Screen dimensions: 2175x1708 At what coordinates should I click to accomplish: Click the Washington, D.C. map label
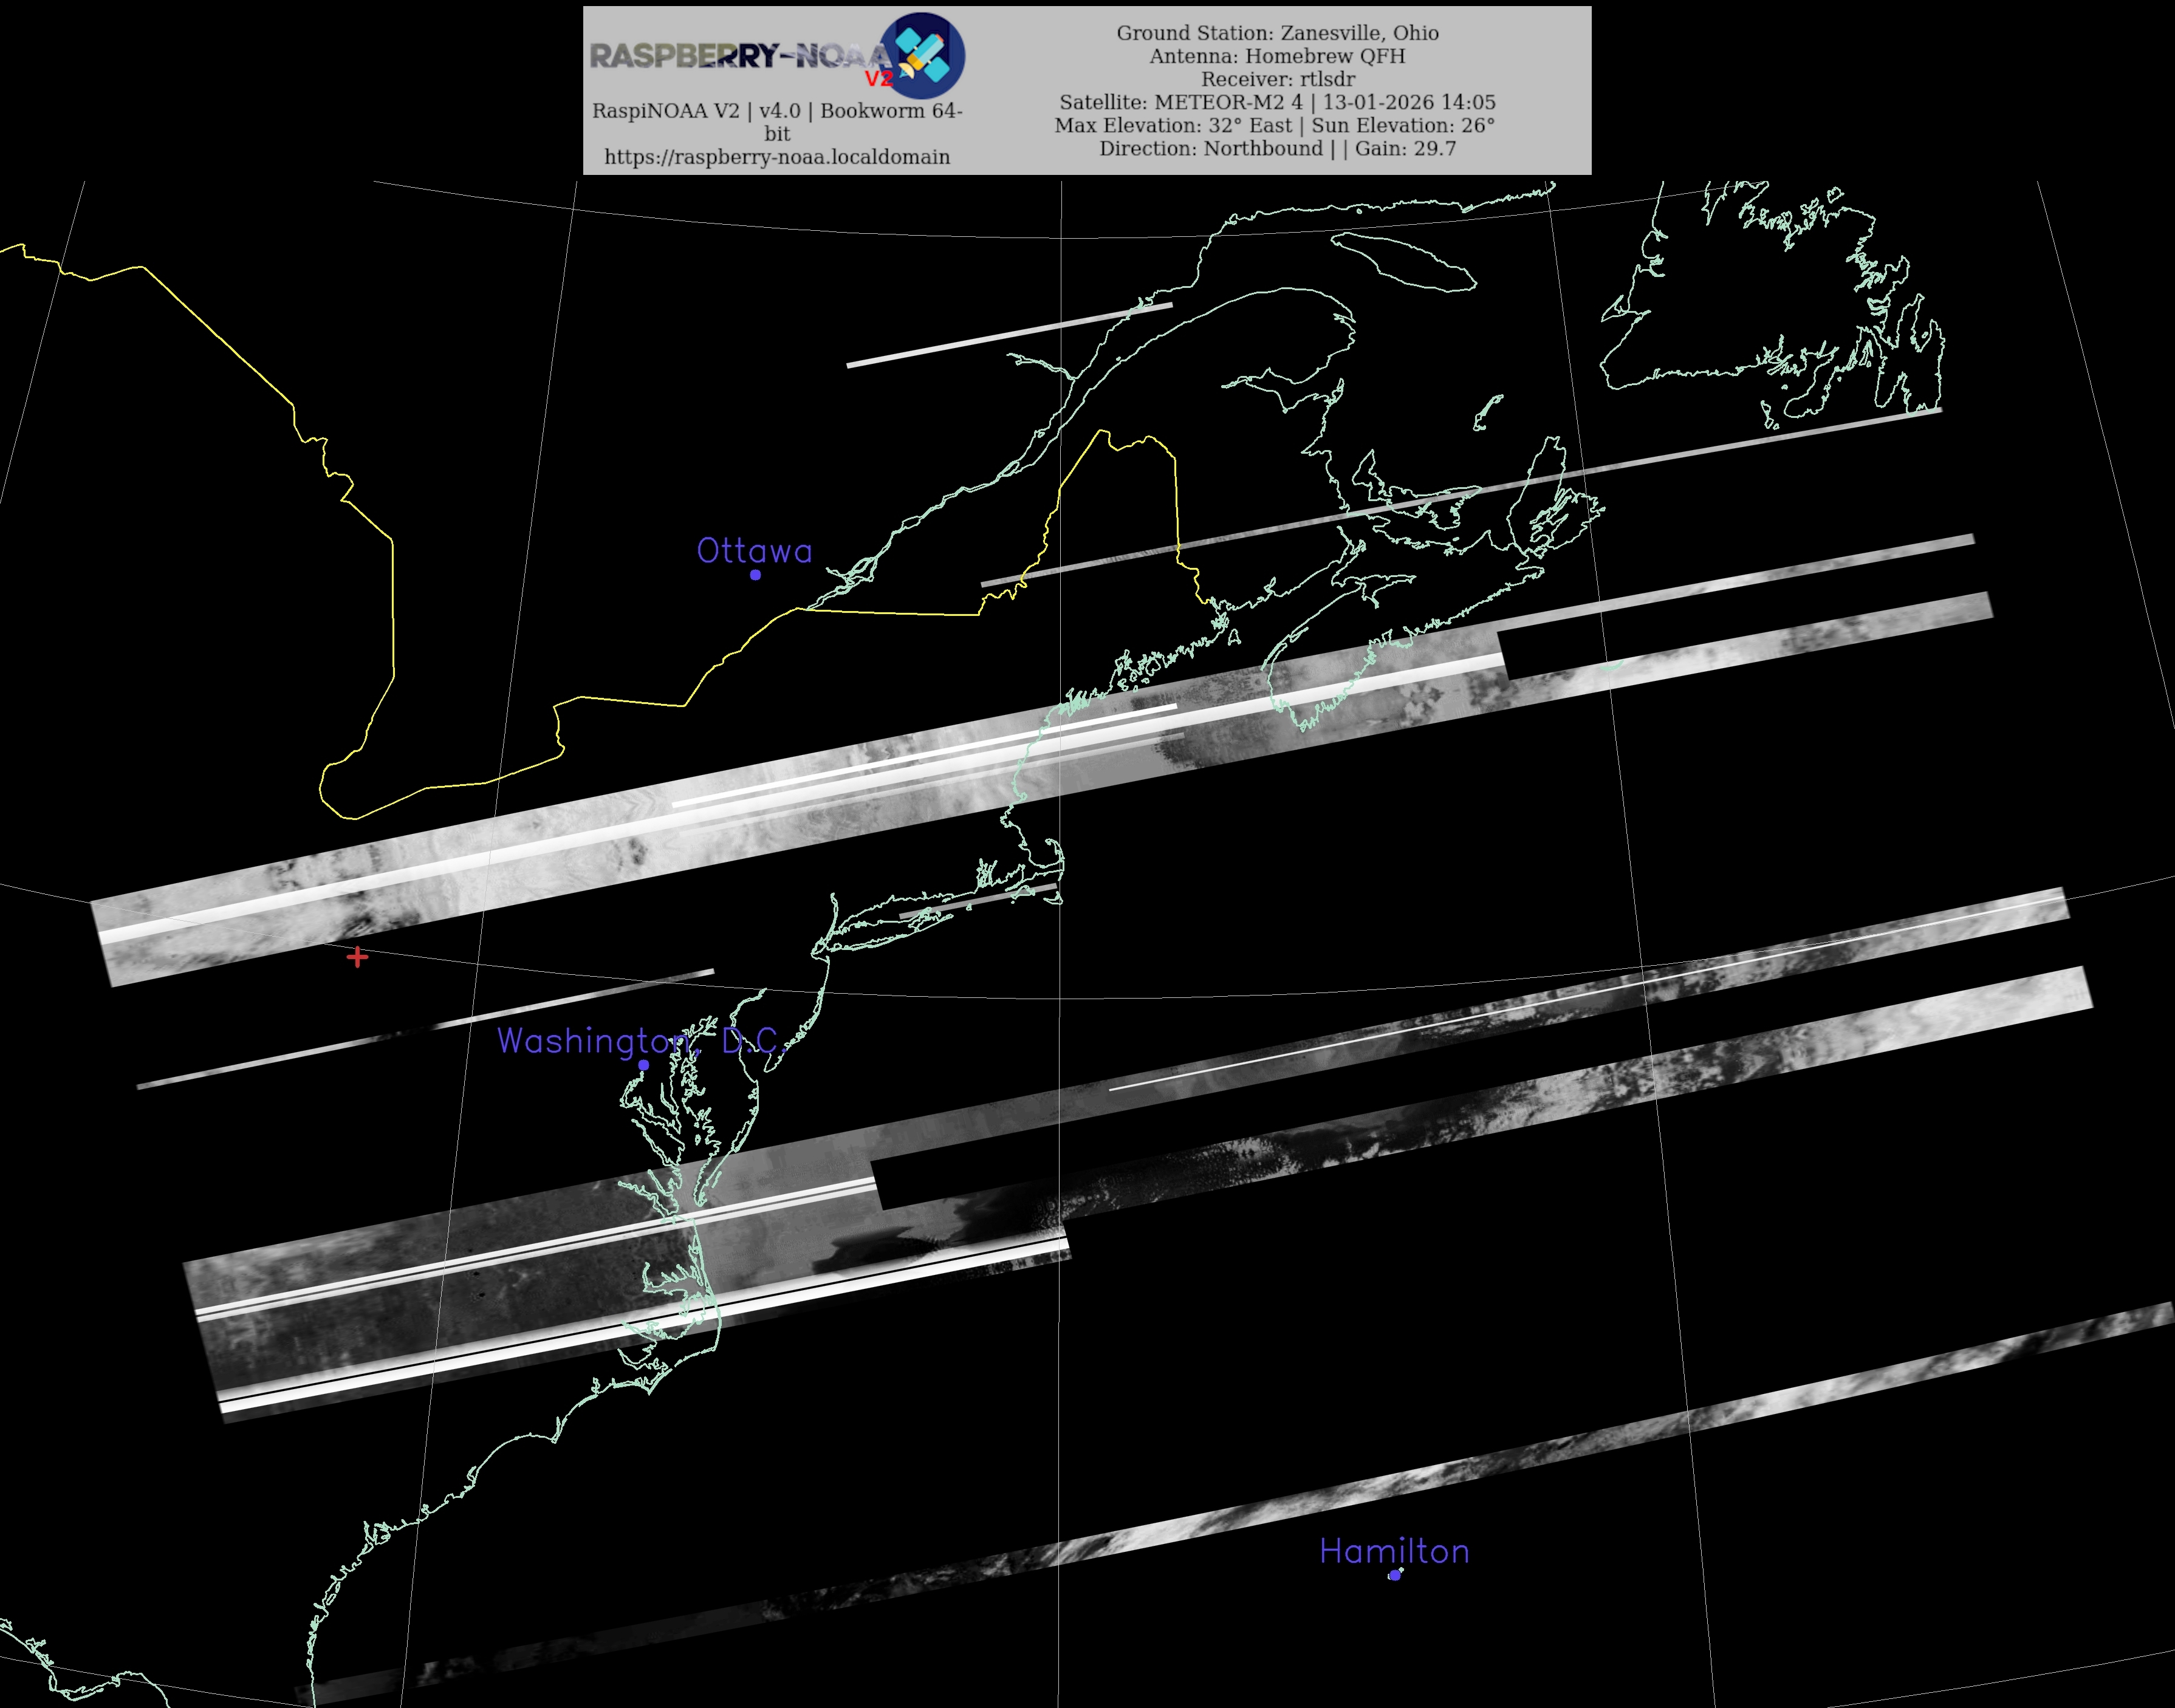tap(640, 1041)
